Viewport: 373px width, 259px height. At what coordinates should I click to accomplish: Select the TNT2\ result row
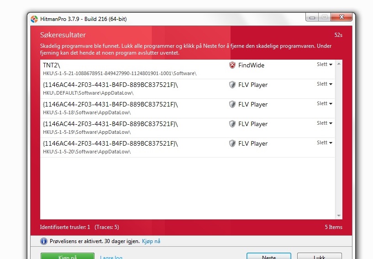pos(188,69)
